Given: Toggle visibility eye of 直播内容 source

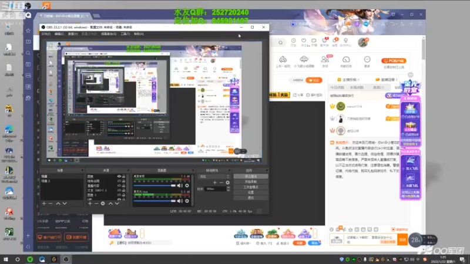Looking at the screenshot, I should [x=119, y=185].
